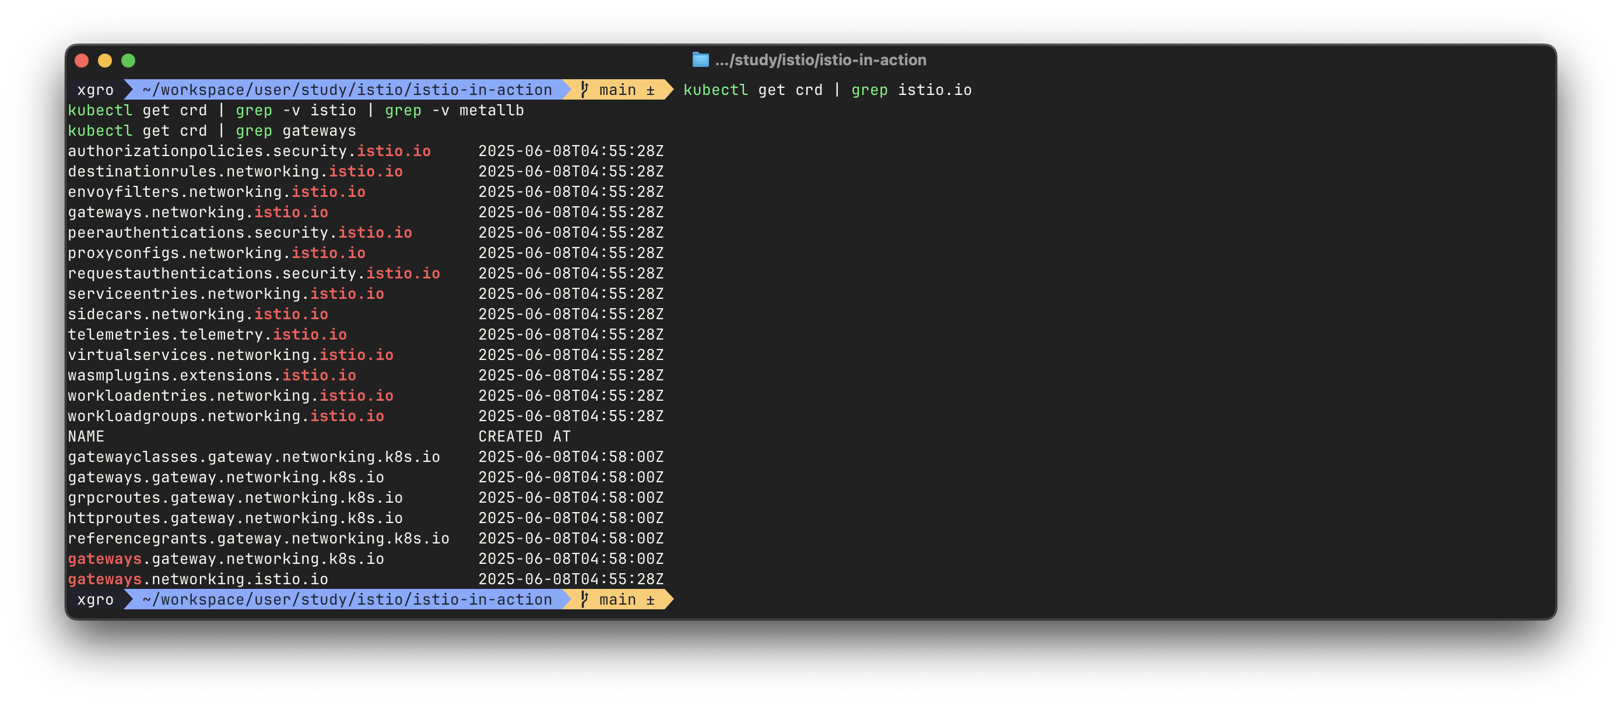Click 'xgro' in the top prompt line
Screen dimensions: 1622x706
click(x=95, y=90)
